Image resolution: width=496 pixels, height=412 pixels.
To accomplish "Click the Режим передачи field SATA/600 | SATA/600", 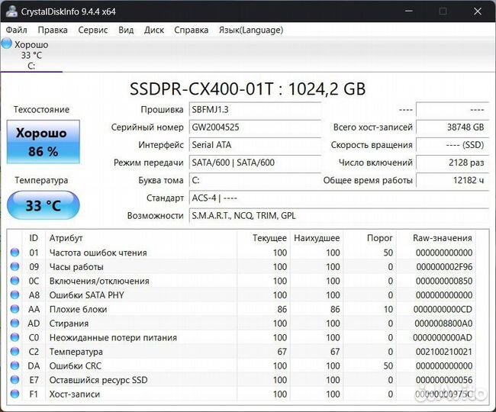I will click(x=255, y=163).
